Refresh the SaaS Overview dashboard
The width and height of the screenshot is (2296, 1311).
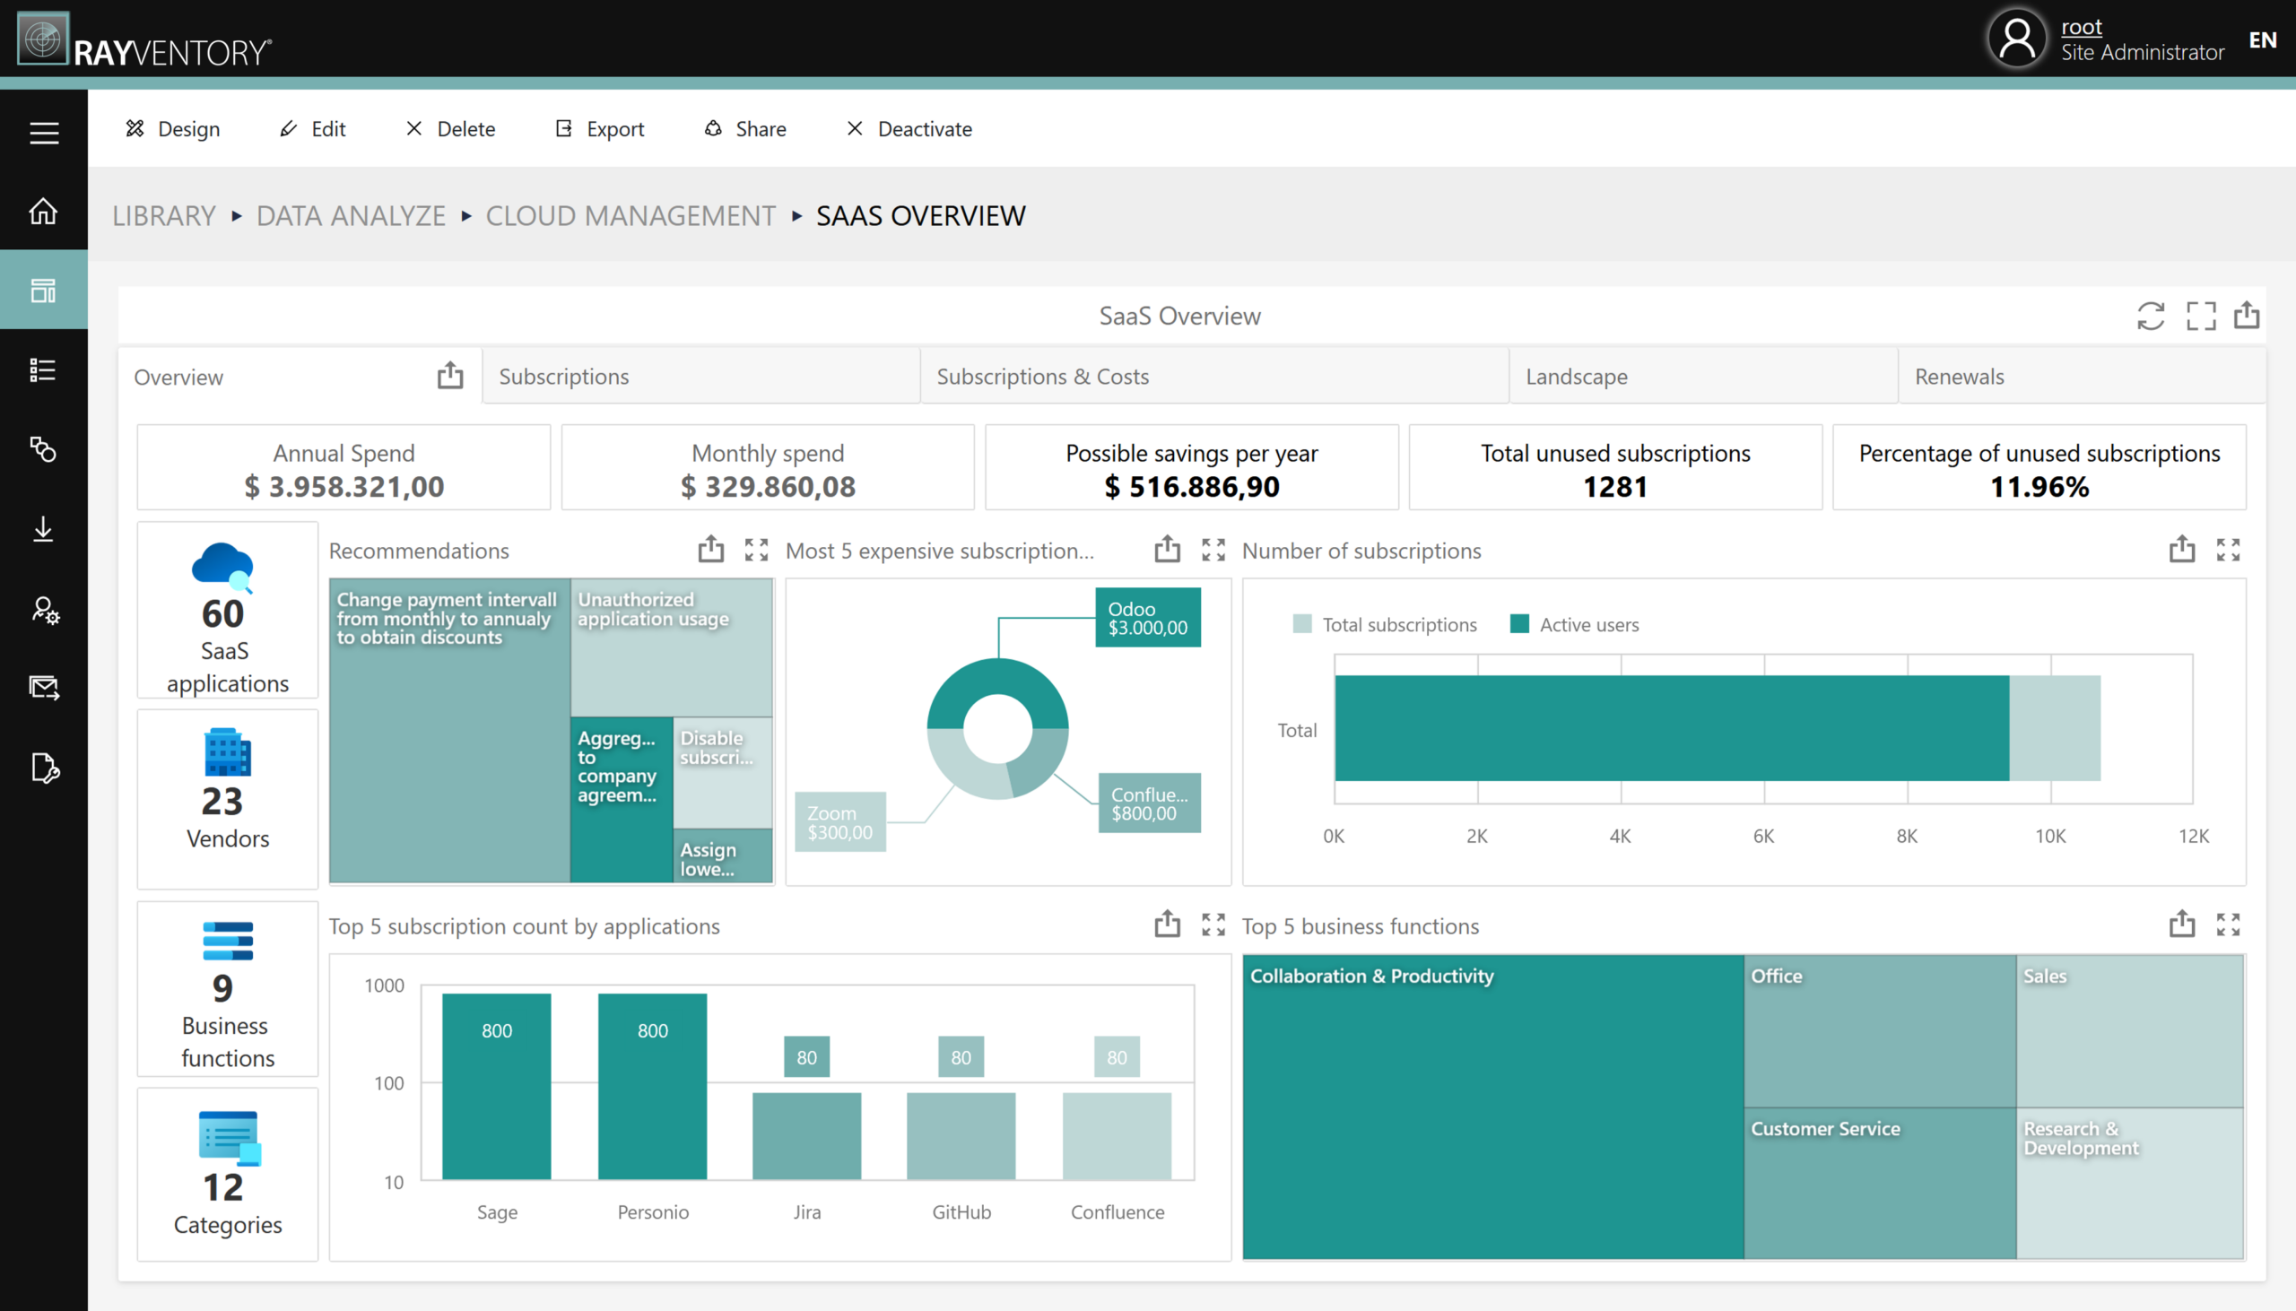(x=2152, y=315)
